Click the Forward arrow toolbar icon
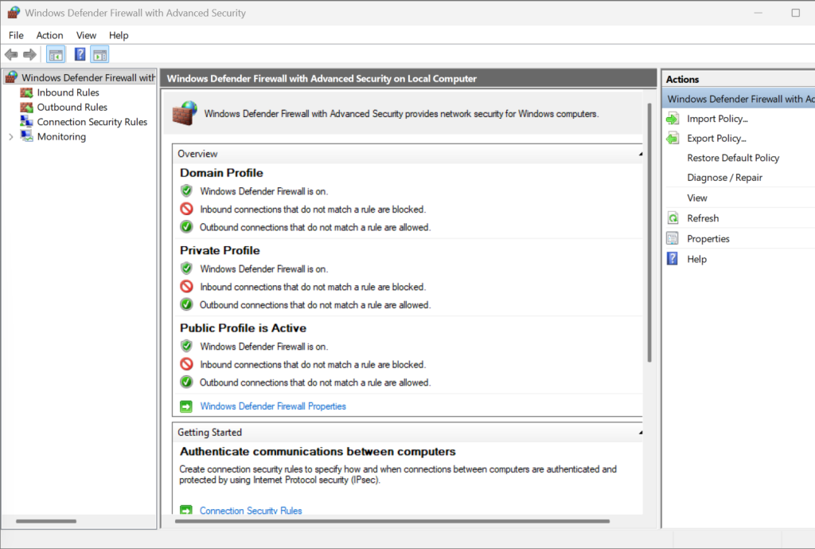This screenshot has height=549, width=815. 29,54
